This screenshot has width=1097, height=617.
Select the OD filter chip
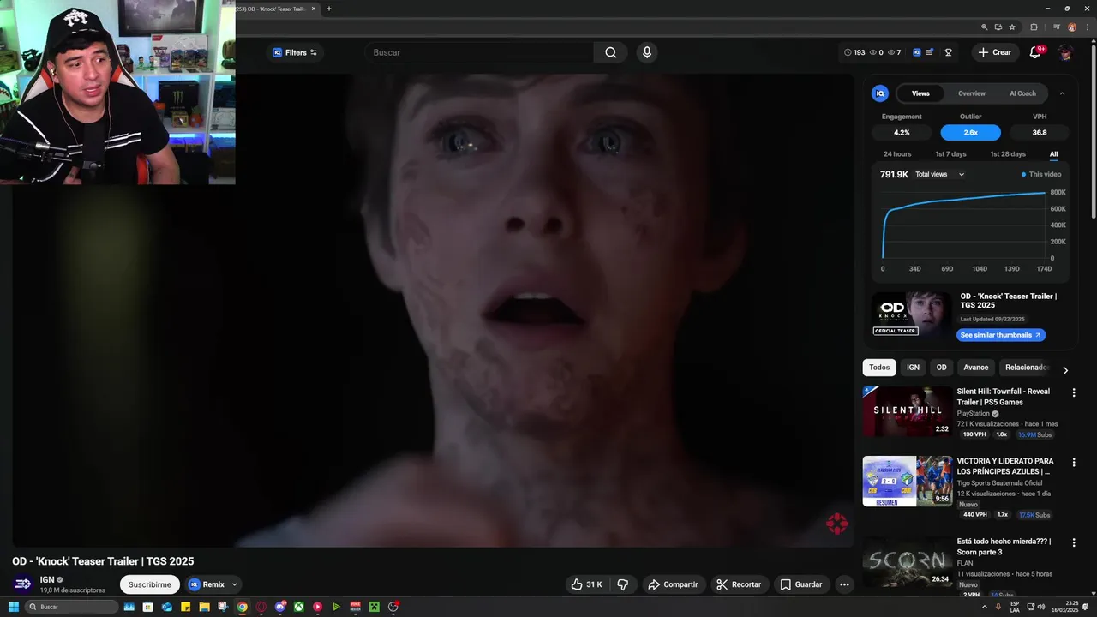click(x=941, y=368)
